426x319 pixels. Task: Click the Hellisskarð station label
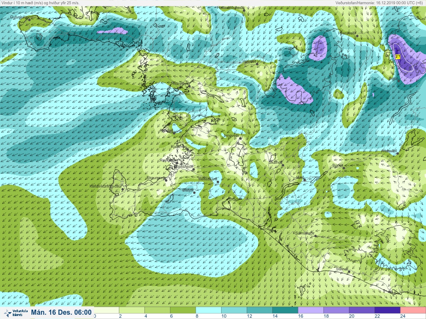point(208,179)
